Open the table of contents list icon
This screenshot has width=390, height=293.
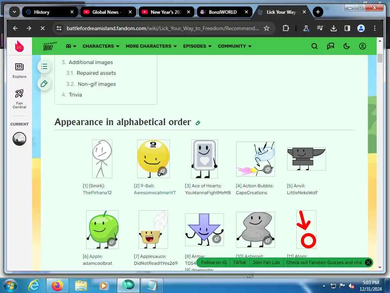44,66
